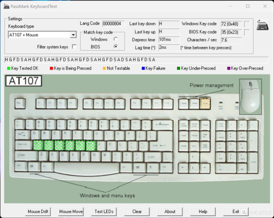Click the Backspace key on keyboard image

tap(163, 125)
